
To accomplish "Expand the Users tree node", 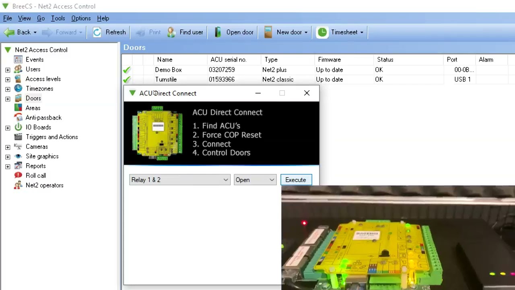I will (x=8, y=70).
